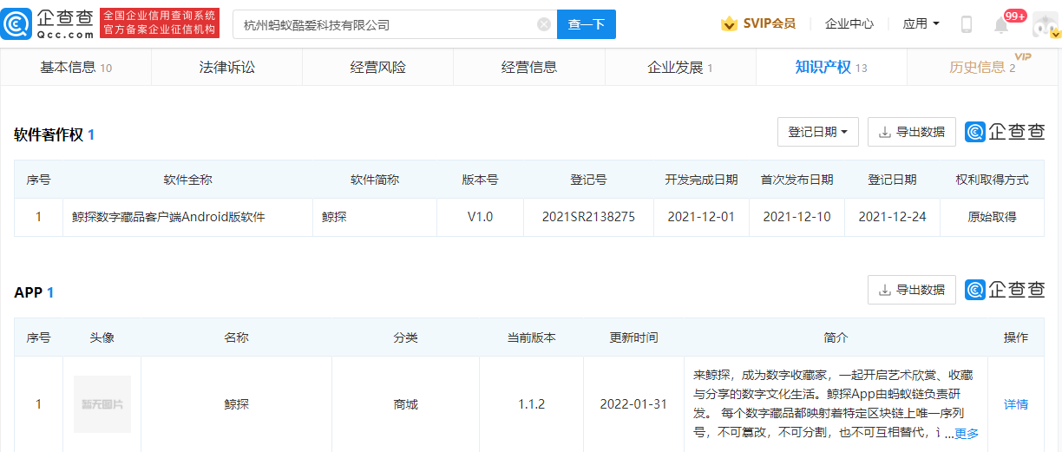This screenshot has width=1062, height=452.
Task: Click software name 鲸探数字藏品客户端Android版软件
Action: (168, 217)
